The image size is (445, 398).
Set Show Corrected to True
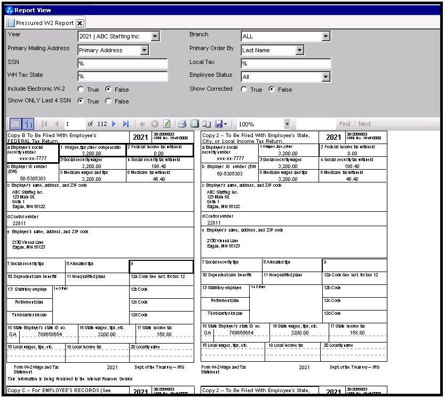[244, 90]
